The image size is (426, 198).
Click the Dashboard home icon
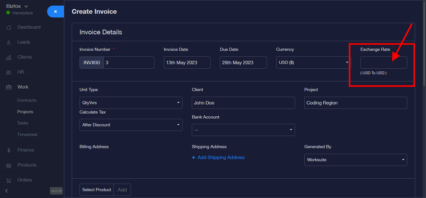(9, 27)
